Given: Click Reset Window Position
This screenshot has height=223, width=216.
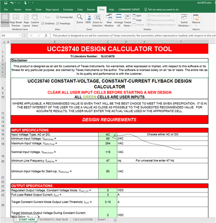Looking at the screenshot, I should 161,25.
